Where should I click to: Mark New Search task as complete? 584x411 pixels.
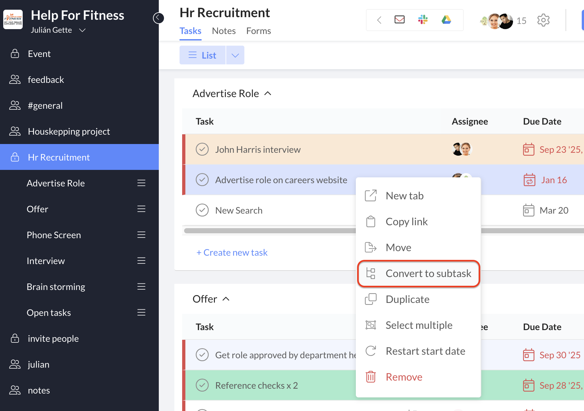coord(202,210)
